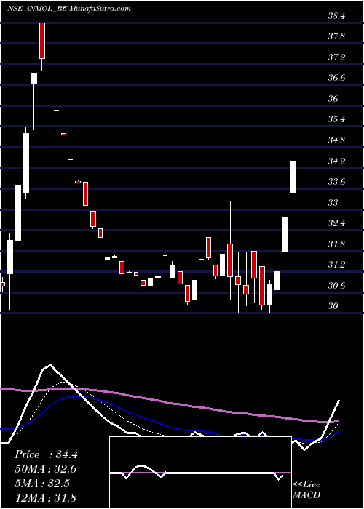The width and height of the screenshot is (364, 509).
Task: Click the 38.4 price axis label
Action: coord(336,16)
